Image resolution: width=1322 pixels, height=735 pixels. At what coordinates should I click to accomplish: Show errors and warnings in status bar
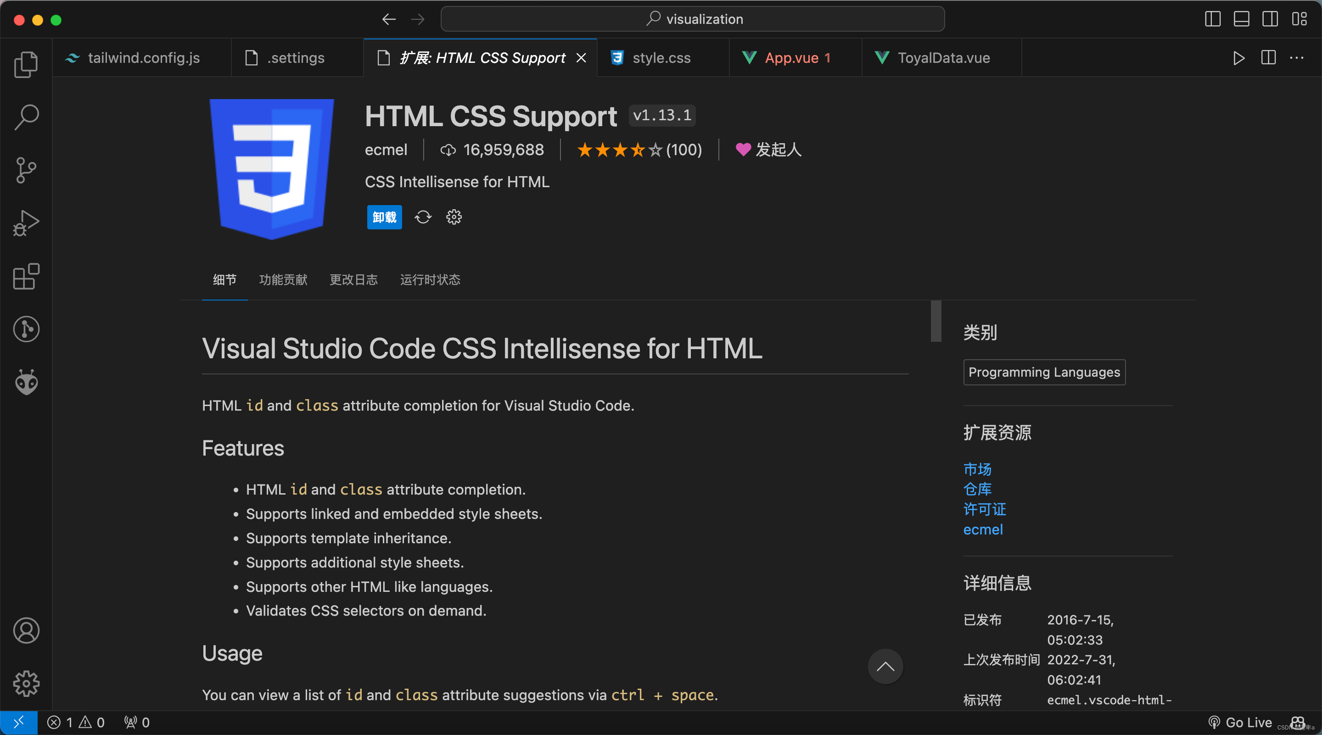[76, 723]
